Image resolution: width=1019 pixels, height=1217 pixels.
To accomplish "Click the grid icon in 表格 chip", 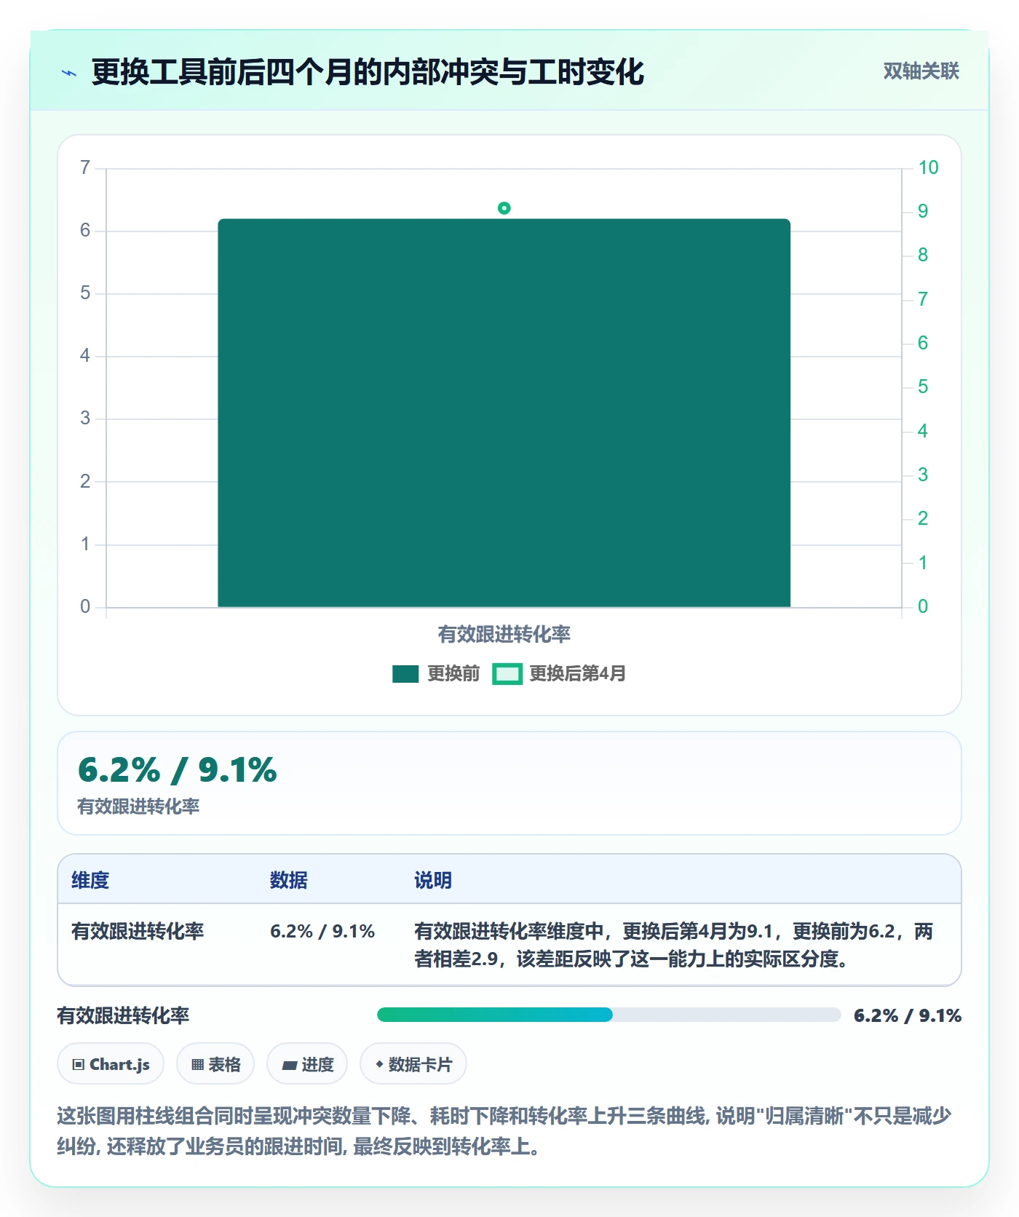I will point(197,1065).
